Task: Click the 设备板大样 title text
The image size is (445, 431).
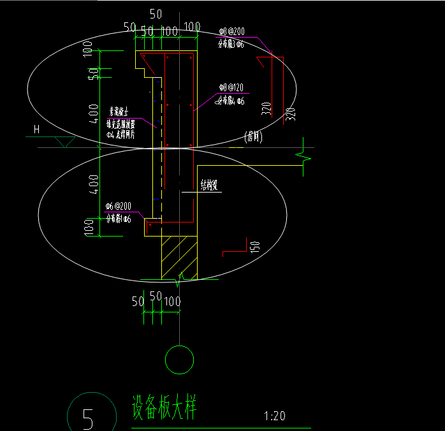Action: click(x=163, y=407)
